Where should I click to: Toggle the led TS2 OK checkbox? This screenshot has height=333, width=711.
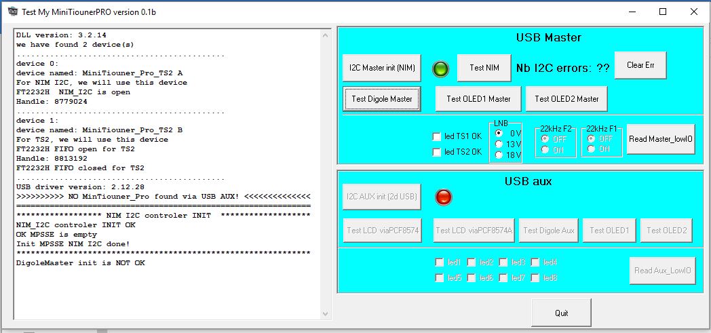pyautogui.click(x=436, y=153)
